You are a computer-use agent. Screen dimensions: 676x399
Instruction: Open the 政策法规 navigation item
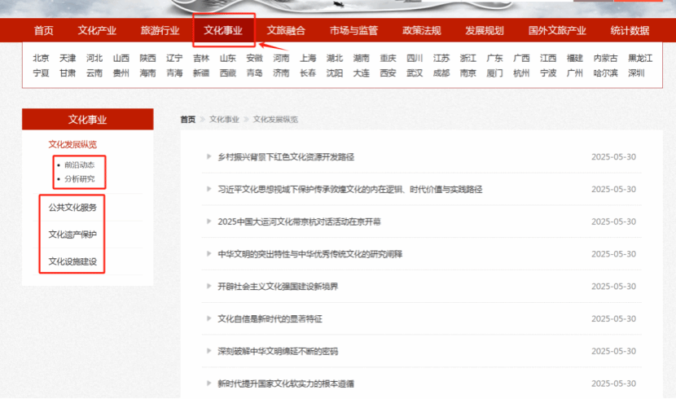421,31
